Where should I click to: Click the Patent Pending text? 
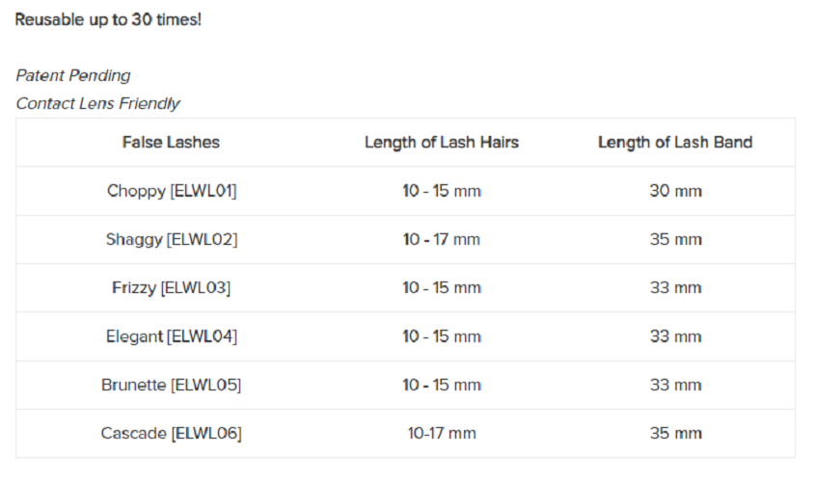coord(73,76)
